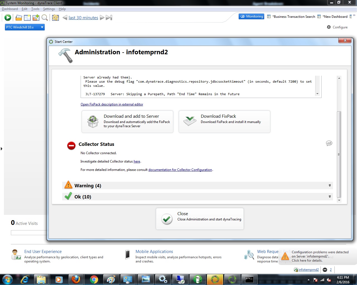This screenshot has width=357, height=285.
Task: Click Download FixPack manual install button
Action: (x=225, y=122)
